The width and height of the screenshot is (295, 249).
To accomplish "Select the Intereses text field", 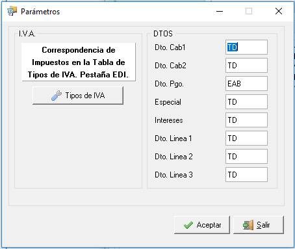I will tap(246, 120).
